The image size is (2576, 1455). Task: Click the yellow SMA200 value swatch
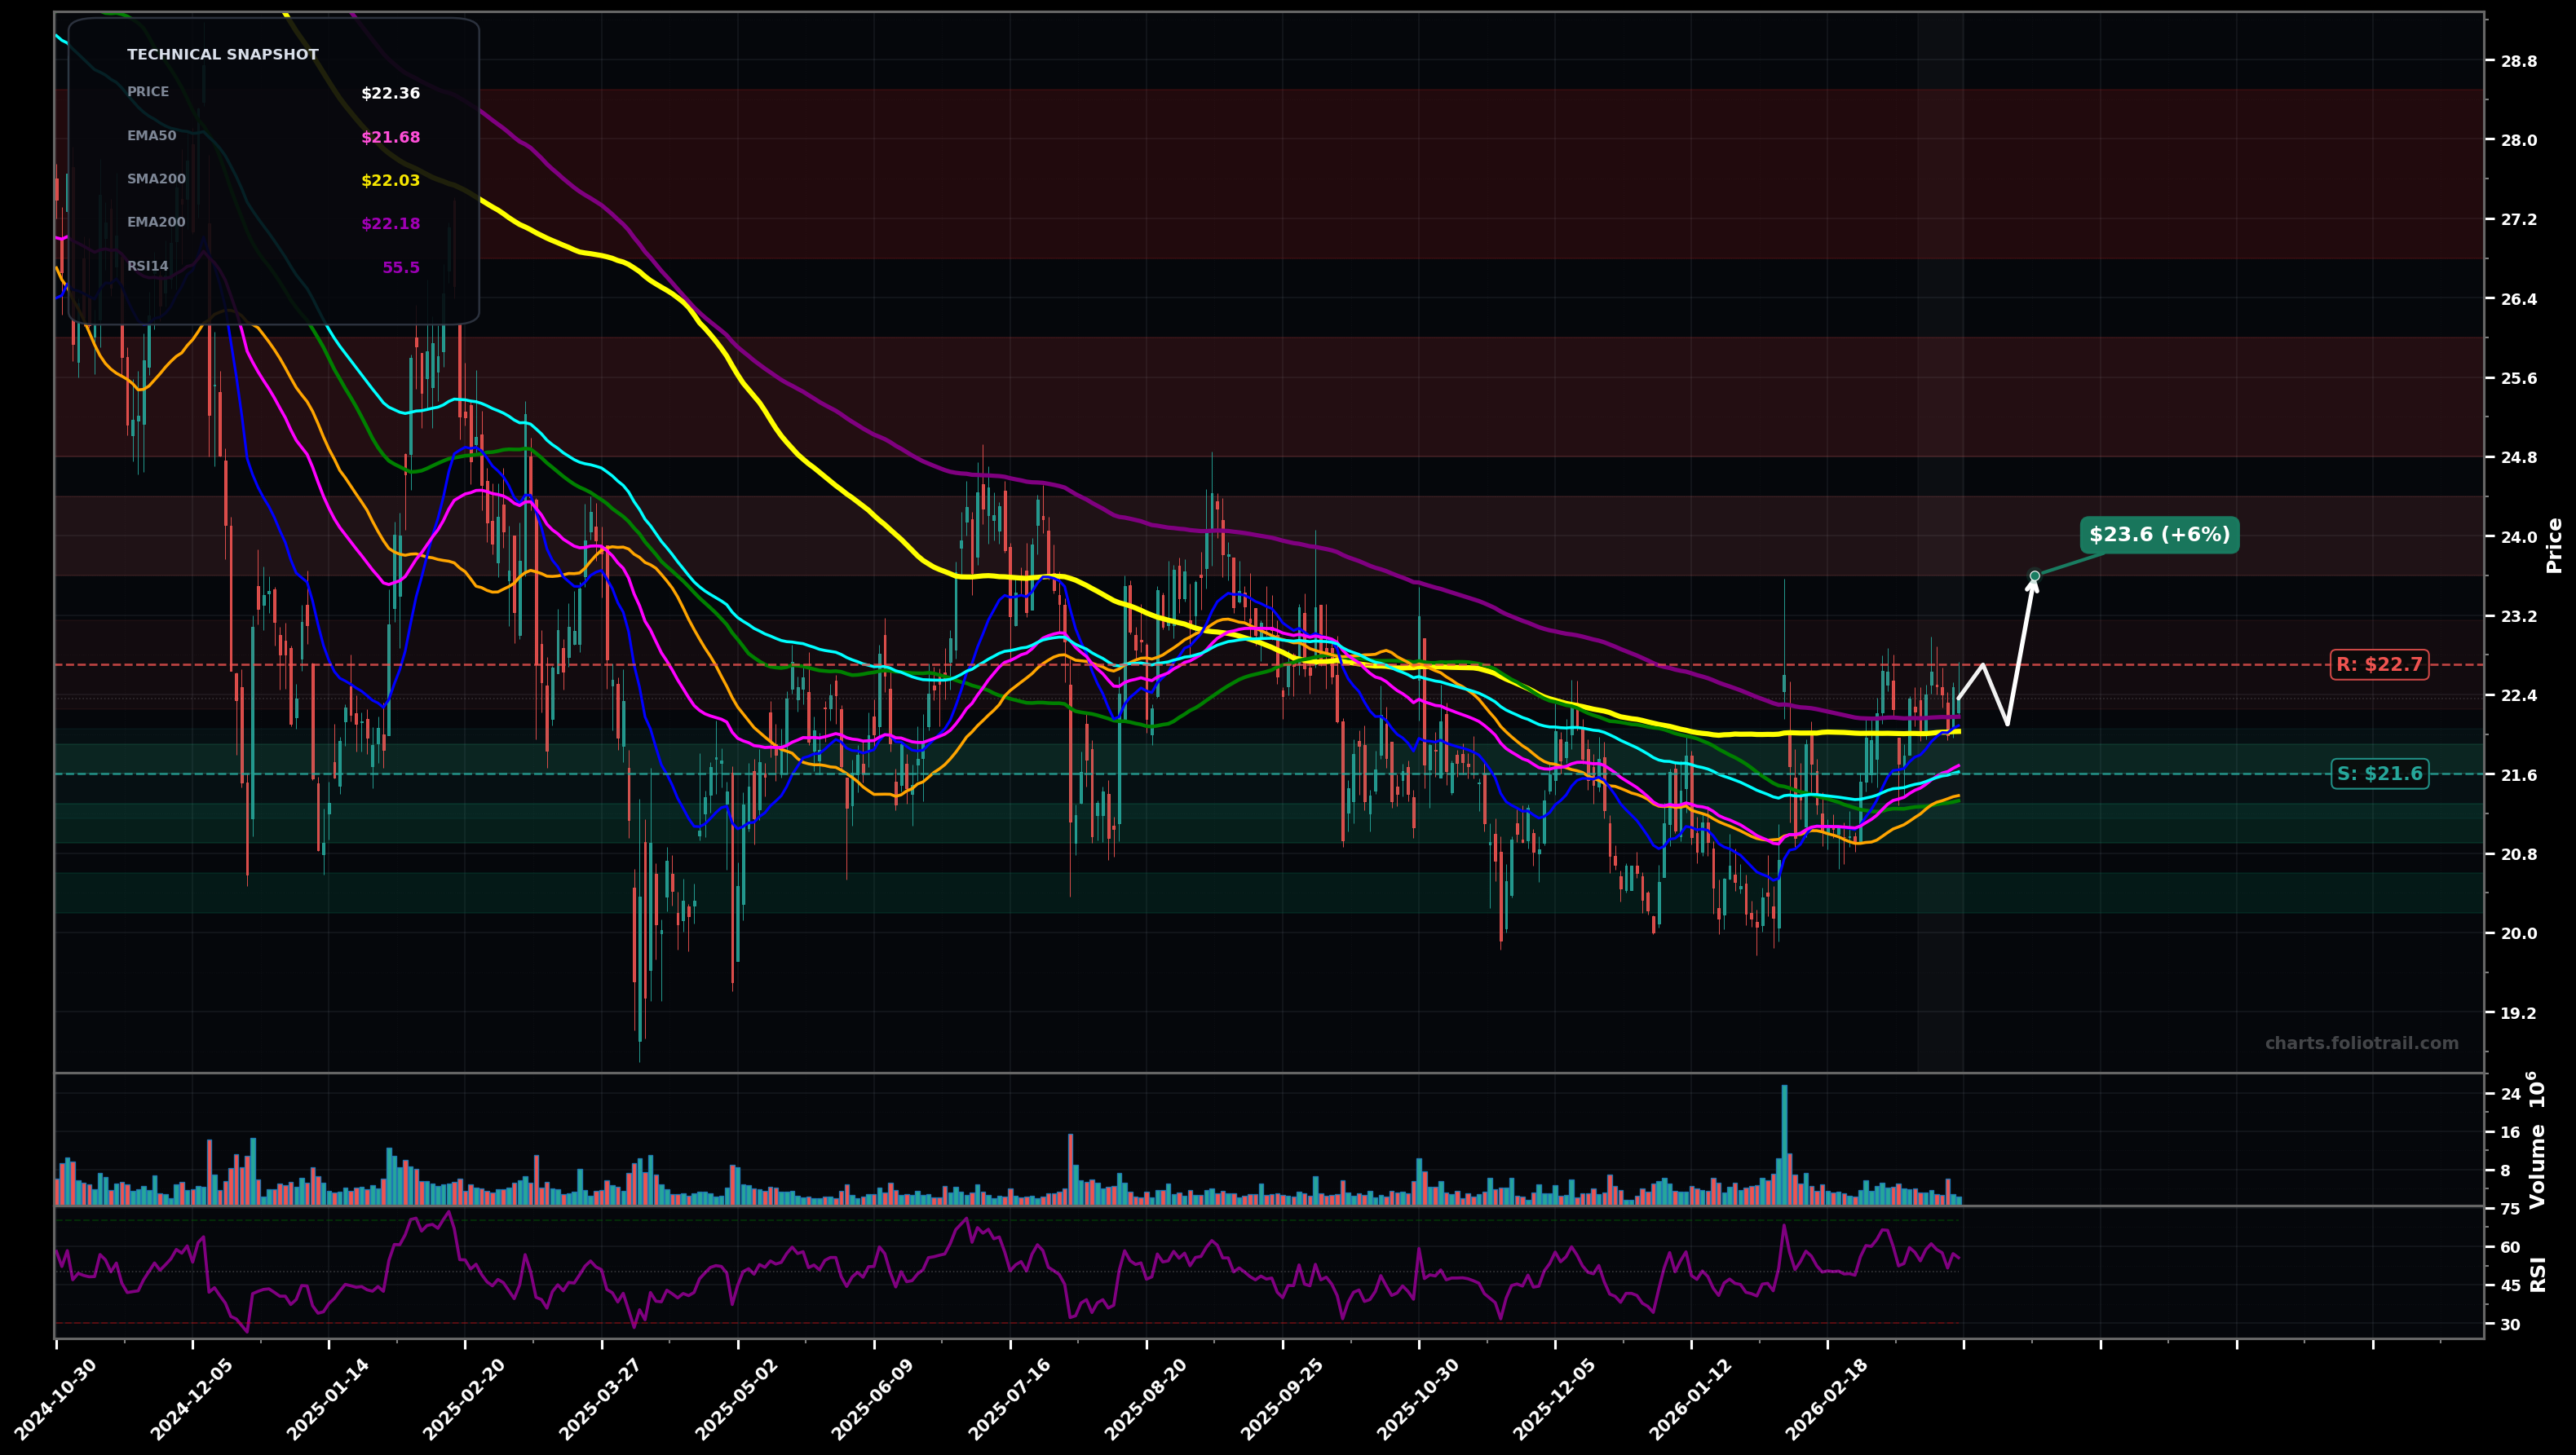(390, 181)
